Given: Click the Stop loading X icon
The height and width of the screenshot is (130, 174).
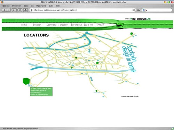Looking at the screenshot, I should pyautogui.click(x=20, y=10).
